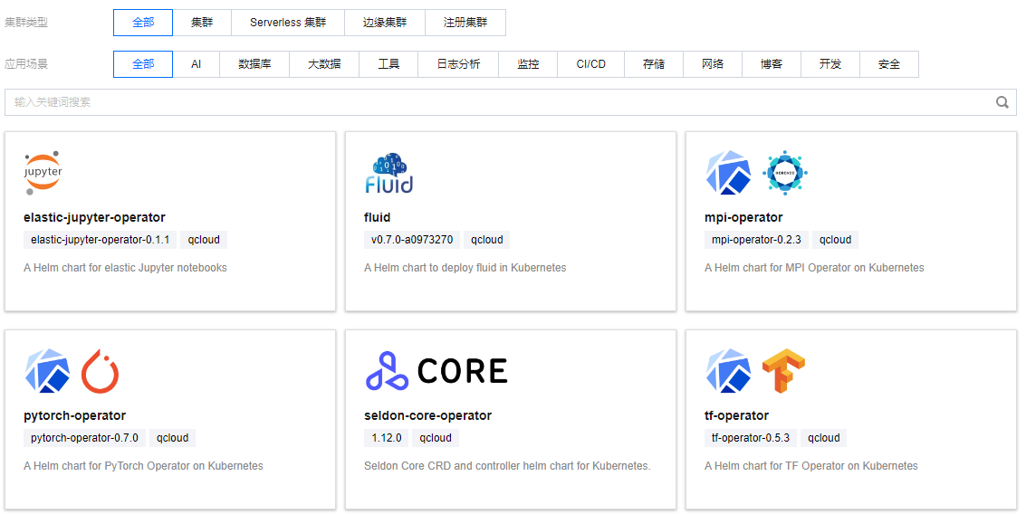Viewport: 1026px width, 514px height.
Task: Click the TensorFlow logo icon
Action: click(784, 371)
